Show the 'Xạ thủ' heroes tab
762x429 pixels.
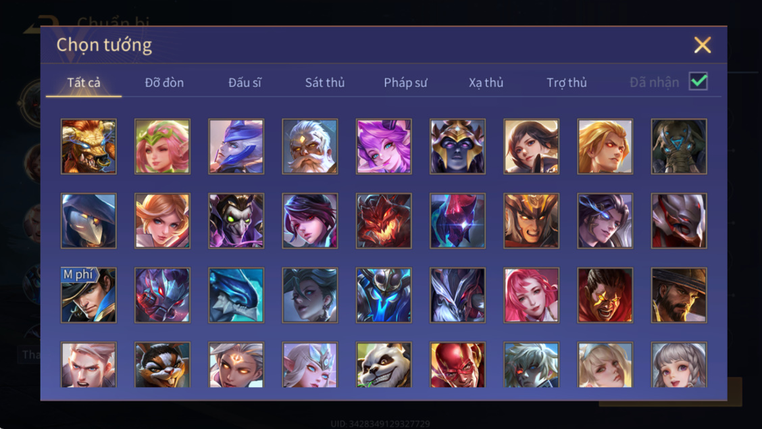(x=486, y=82)
